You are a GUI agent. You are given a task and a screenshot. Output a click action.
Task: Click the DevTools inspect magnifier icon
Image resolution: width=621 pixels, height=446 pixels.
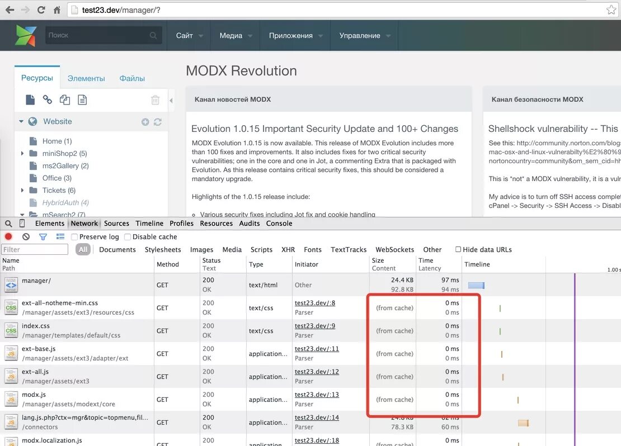click(x=8, y=224)
